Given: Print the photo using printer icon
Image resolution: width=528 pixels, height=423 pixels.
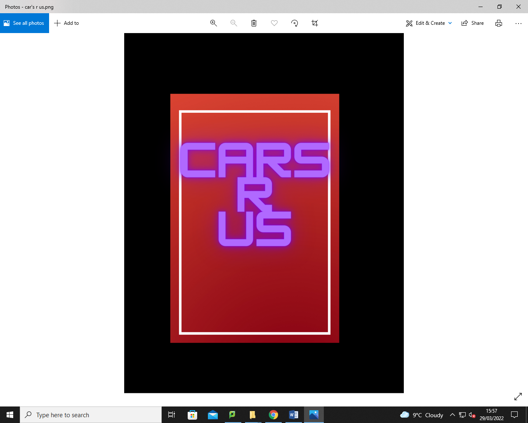Looking at the screenshot, I should click(x=499, y=23).
